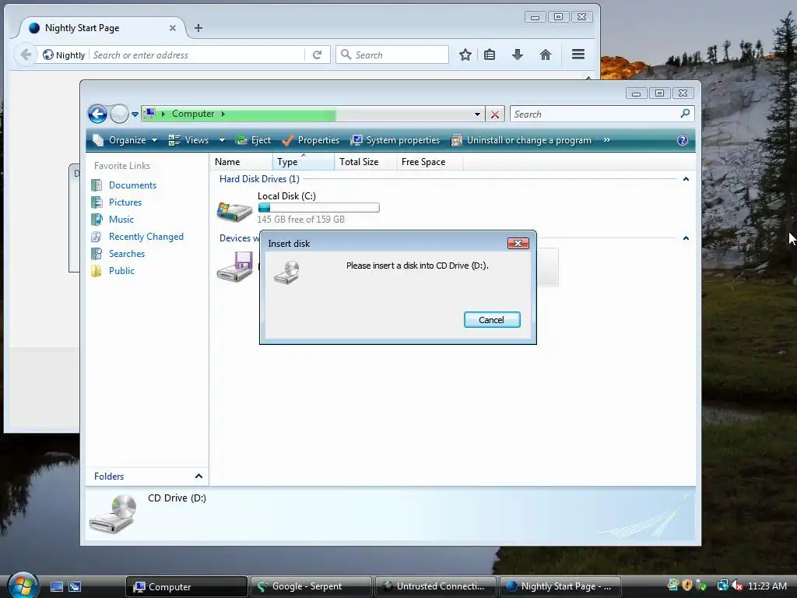This screenshot has width=797, height=598.
Task: Close the Nightly Start Page tab
Action: click(x=173, y=28)
